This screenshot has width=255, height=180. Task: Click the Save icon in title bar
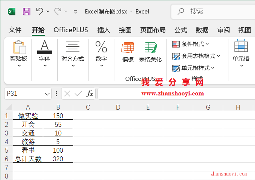(27, 12)
